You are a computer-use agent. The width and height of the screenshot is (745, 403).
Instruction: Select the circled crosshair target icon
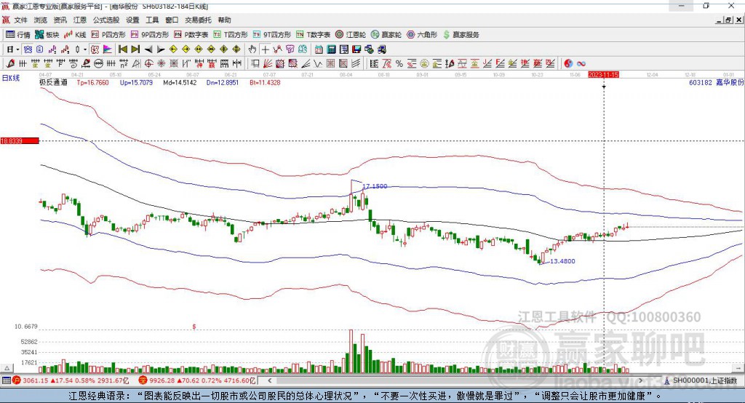coord(148,64)
